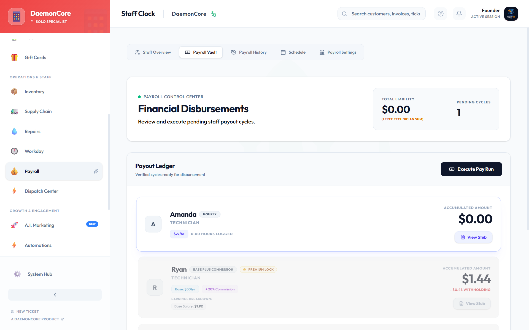Click Ryan's Base Salary $1.92 chip
Screen dimensions: 529x330
click(188, 306)
